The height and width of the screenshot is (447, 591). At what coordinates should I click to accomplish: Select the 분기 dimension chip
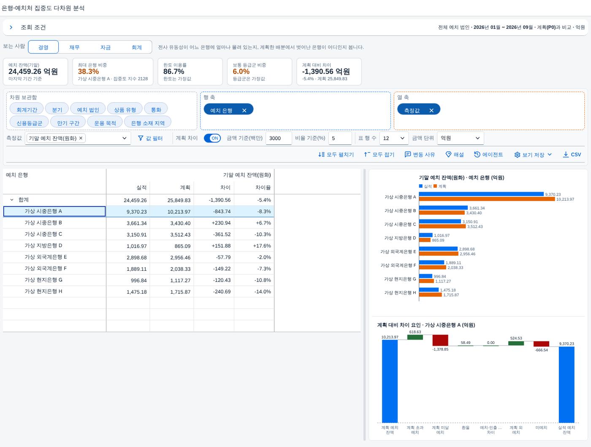coord(57,109)
